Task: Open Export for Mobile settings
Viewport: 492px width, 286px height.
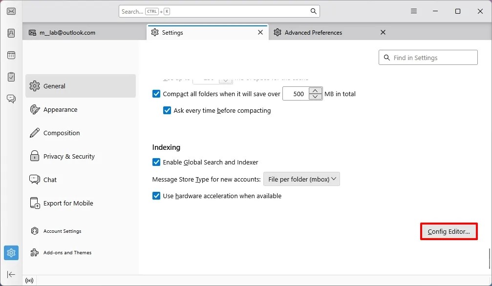Action: 81,203
